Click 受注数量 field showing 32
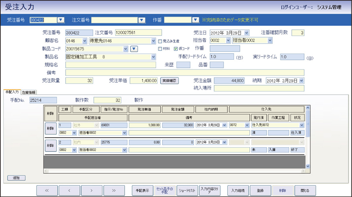The height and width of the screenshot is (197, 352). coord(79,80)
